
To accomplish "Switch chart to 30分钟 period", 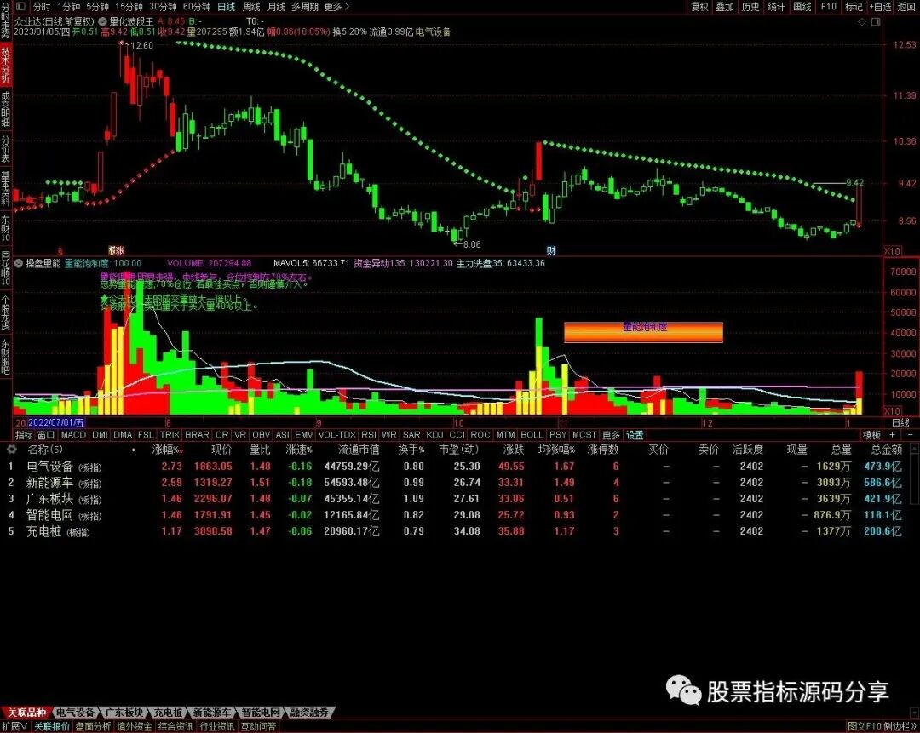I will (163, 7).
